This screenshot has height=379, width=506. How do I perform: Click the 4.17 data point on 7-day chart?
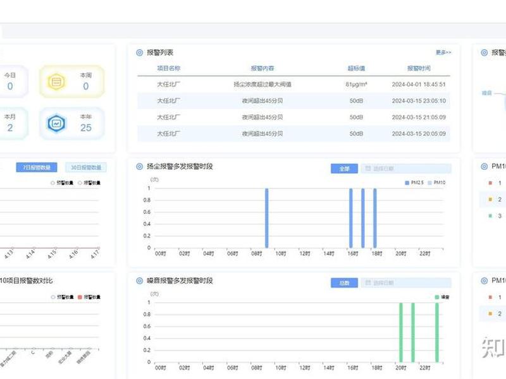99,248
